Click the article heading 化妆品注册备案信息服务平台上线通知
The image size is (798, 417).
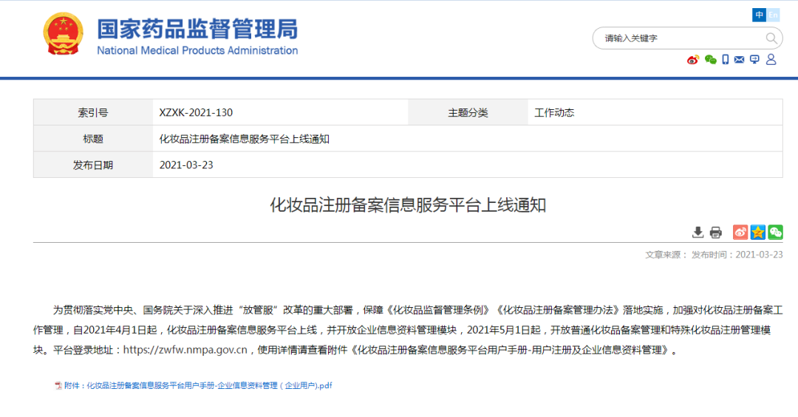(x=408, y=205)
